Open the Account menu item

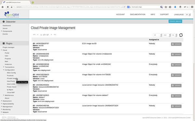click(x=120, y=15)
